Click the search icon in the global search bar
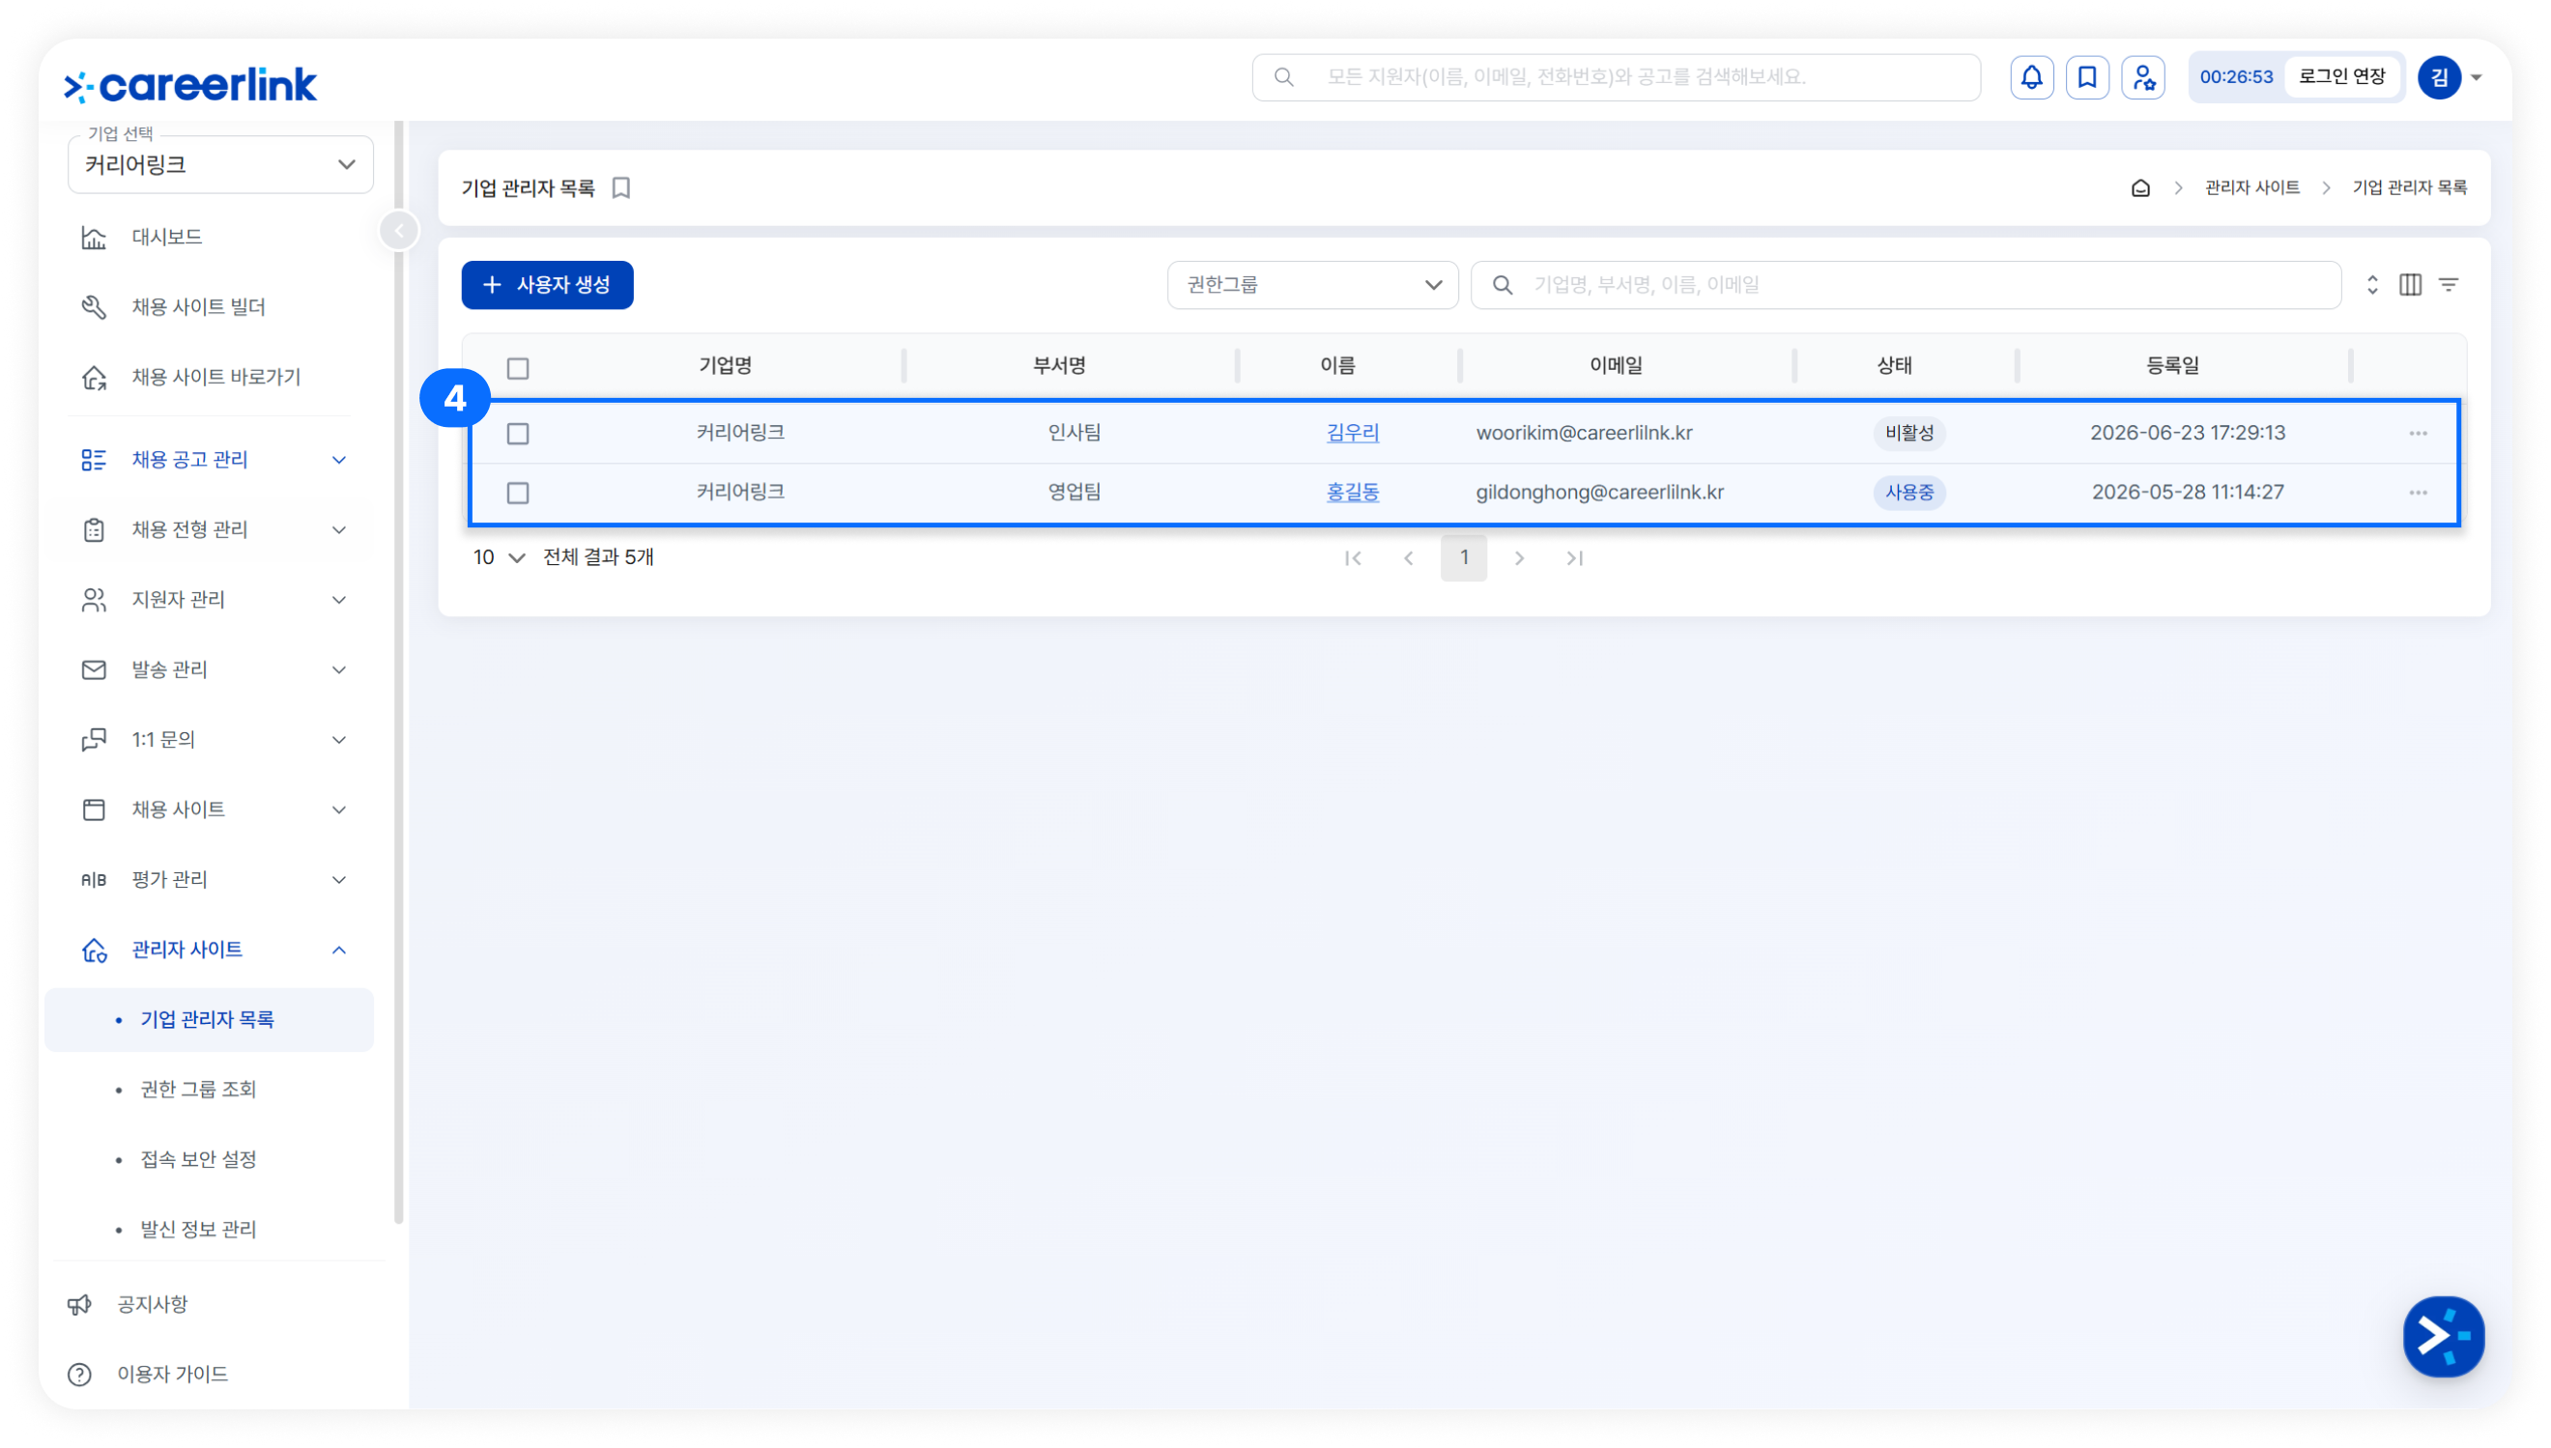2551x1448 pixels. pyautogui.click(x=1283, y=76)
